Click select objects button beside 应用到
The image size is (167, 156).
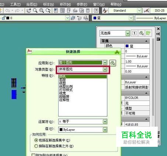coord(112,63)
